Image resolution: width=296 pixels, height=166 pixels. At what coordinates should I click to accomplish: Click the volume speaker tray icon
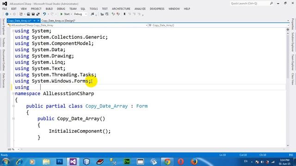[x=262, y=162]
